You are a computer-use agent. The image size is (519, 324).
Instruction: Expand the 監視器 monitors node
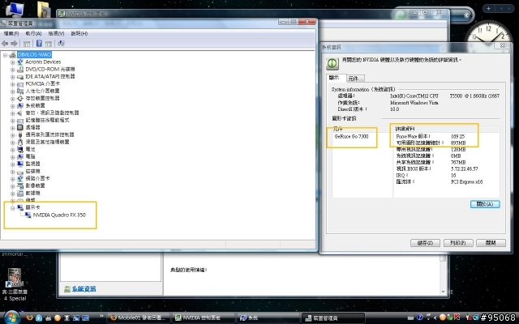point(12,164)
